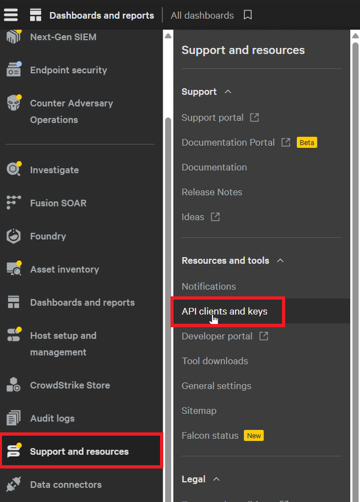The image size is (360, 502).
Task: Click the Endpoint security icon
Action: pos(14,70)
